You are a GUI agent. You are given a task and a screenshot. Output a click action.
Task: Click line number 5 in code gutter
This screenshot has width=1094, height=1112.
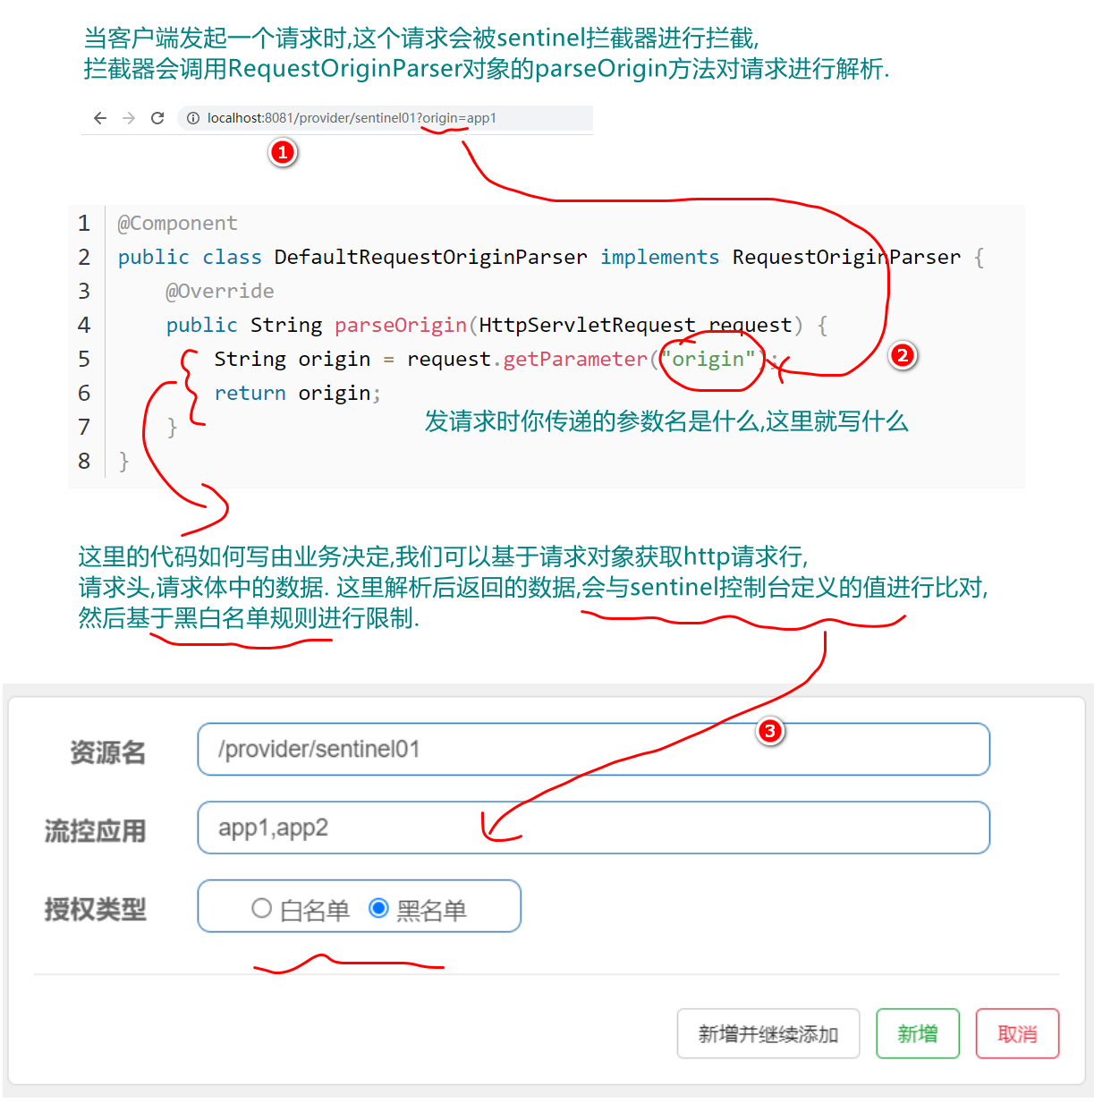[84, 360]
